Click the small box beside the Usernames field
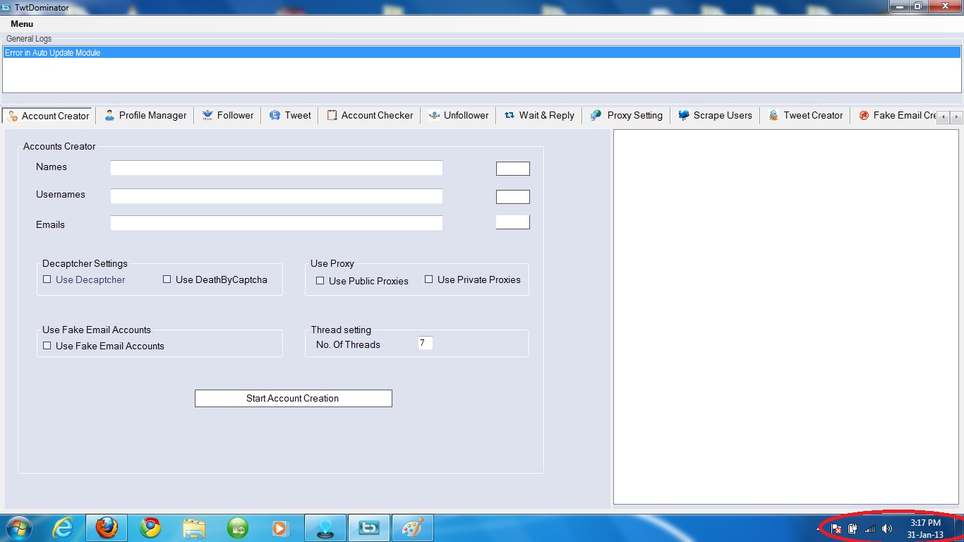The height and width of the screenshot is (542, 964). [x=513, y=197]
